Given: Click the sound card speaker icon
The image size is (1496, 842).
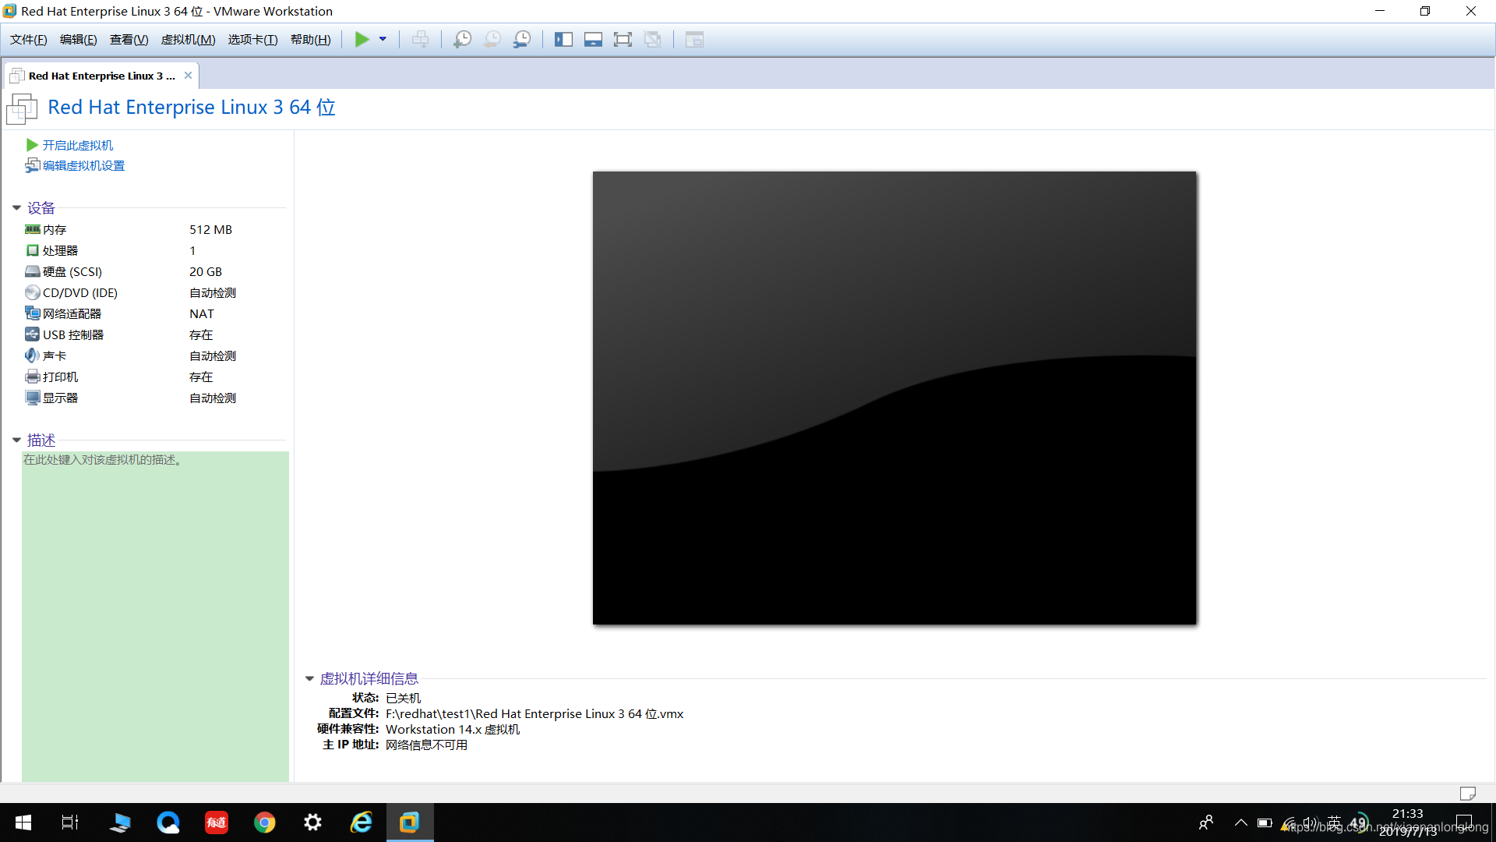Looking at the screenshot, I should point(32,356).
